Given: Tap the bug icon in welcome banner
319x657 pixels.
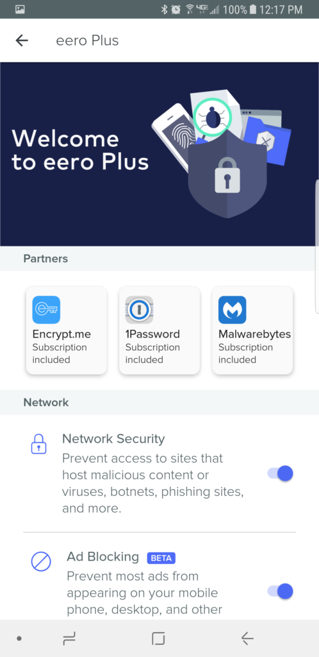Looking at the screenshot, I should (213, 119).
